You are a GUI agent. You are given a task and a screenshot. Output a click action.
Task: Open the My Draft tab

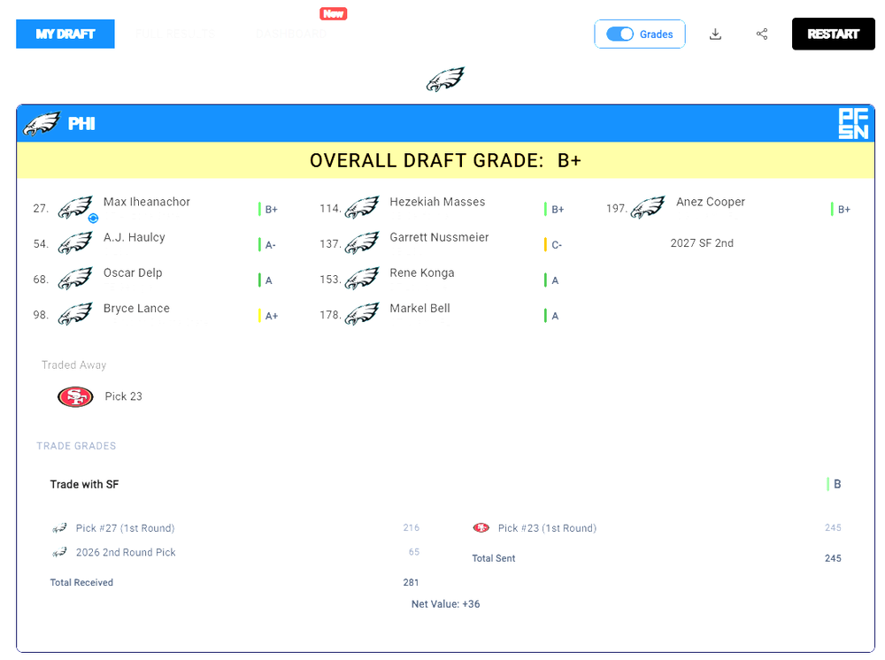coord(65,34)
